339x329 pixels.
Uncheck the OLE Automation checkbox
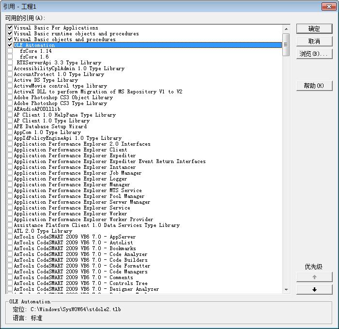(10, 45)
